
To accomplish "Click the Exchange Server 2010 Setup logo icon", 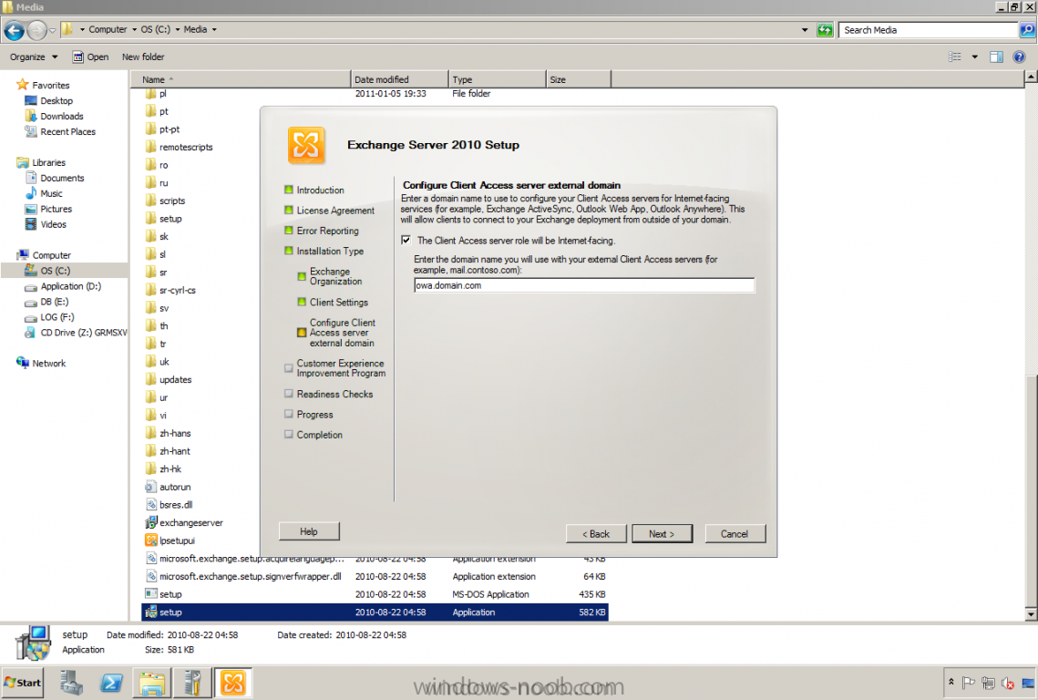I will tap(306, 145).
